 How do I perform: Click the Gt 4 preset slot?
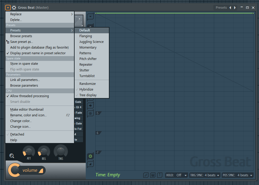pyautogui.click(x=79, y=107)
